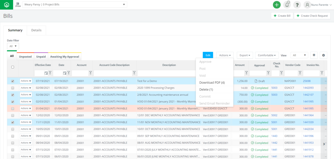The image size is (334, 159).
Task: Click the Vendor Code filter funnel icon
Action: tap(300, 73)
